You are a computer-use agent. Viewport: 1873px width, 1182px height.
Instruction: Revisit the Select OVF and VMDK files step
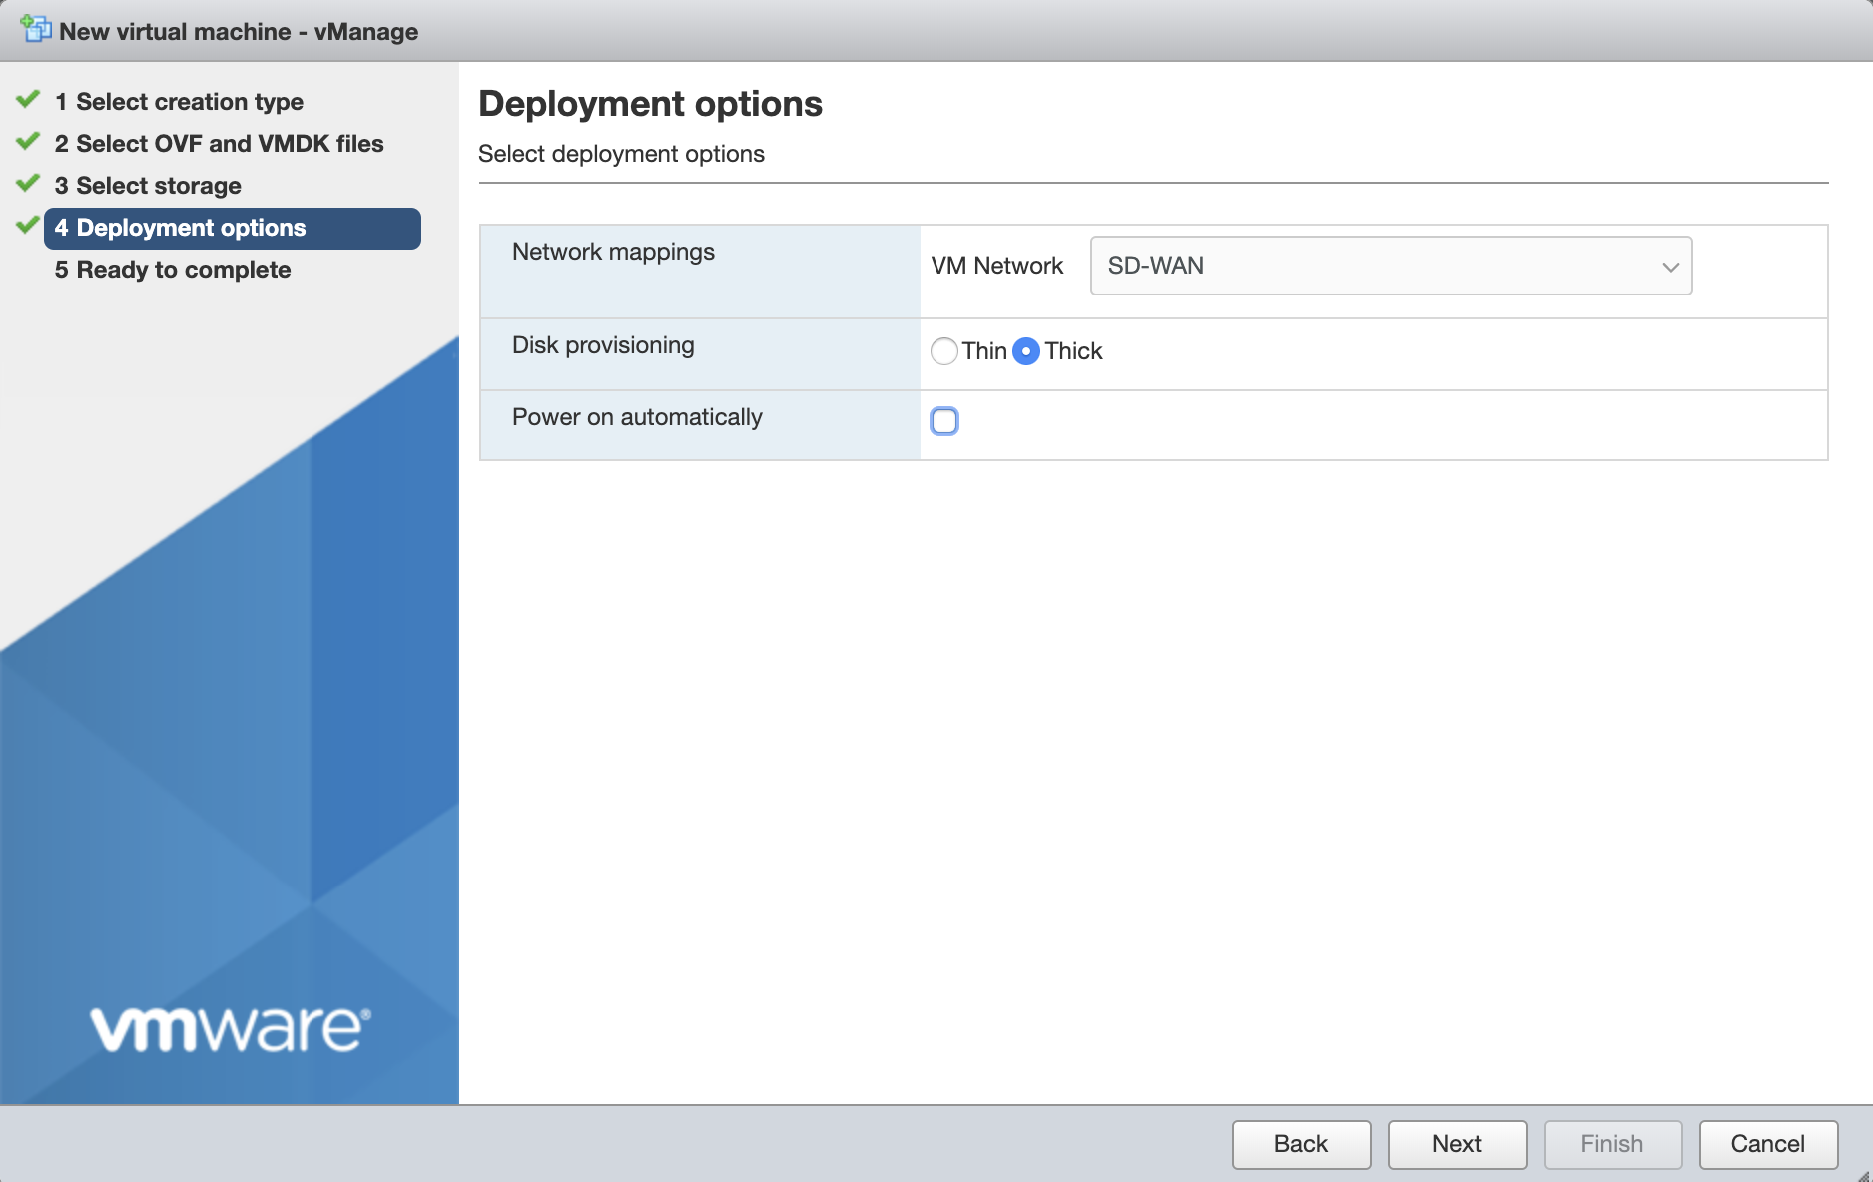point(218,143)
